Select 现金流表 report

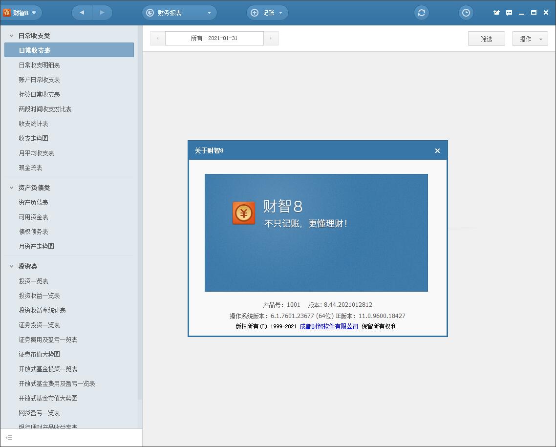30,168
